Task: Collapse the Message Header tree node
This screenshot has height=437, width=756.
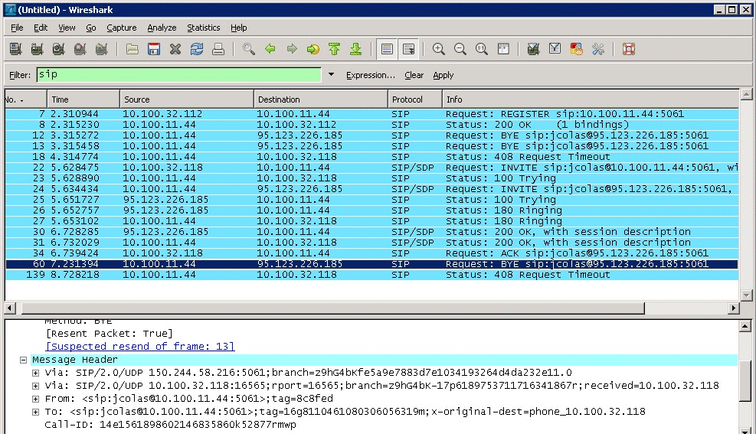Action: pos(23,360)
